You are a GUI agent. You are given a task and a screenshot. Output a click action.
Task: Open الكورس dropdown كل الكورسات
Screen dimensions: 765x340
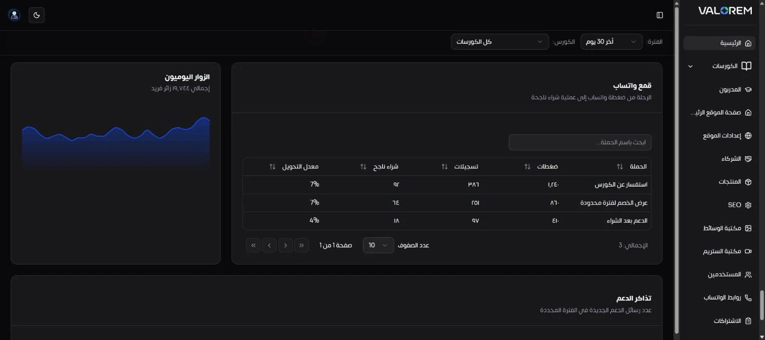pyautogui.click(x=500, y=42)
